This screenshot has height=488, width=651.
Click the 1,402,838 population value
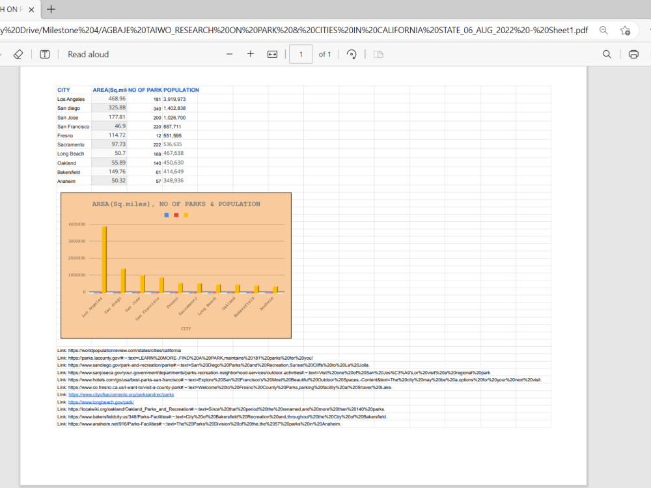[174, 108]
